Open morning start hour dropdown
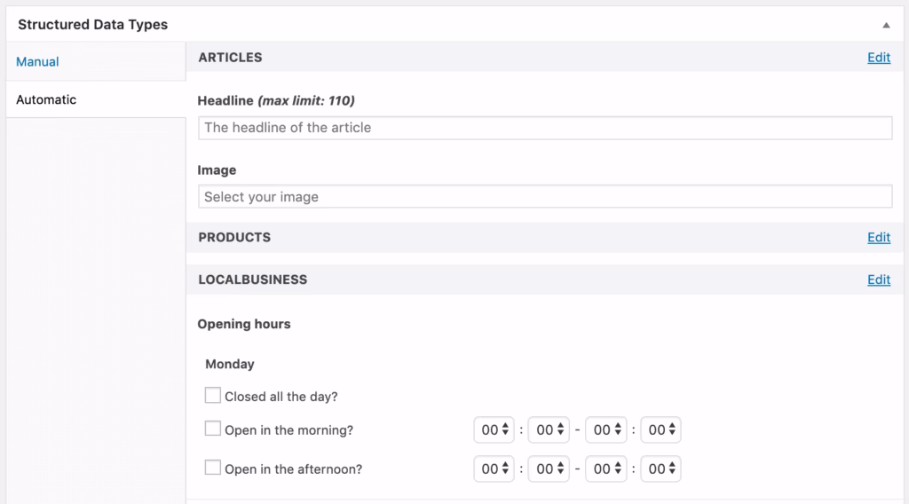909x504 pixels. pos(494,430)
